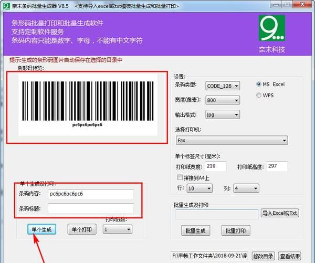Click the 单个生成 button
The width and height of the screenshot is (315, 263).
42,229
